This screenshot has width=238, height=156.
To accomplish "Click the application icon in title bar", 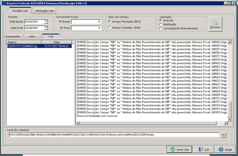I will (4, 3).
